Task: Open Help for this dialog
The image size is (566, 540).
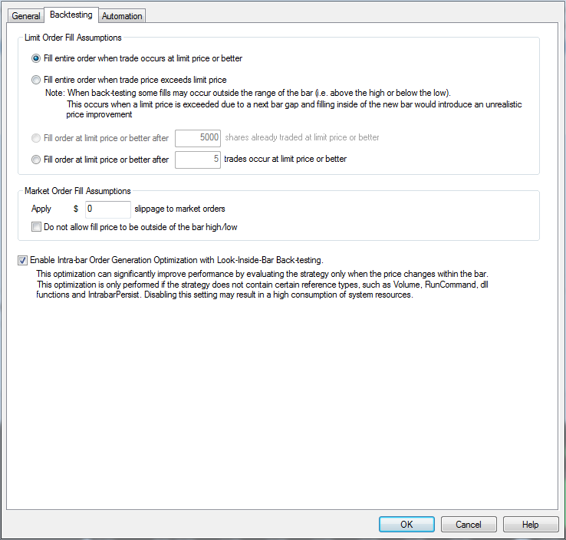Action: click(x=531, y=524)
